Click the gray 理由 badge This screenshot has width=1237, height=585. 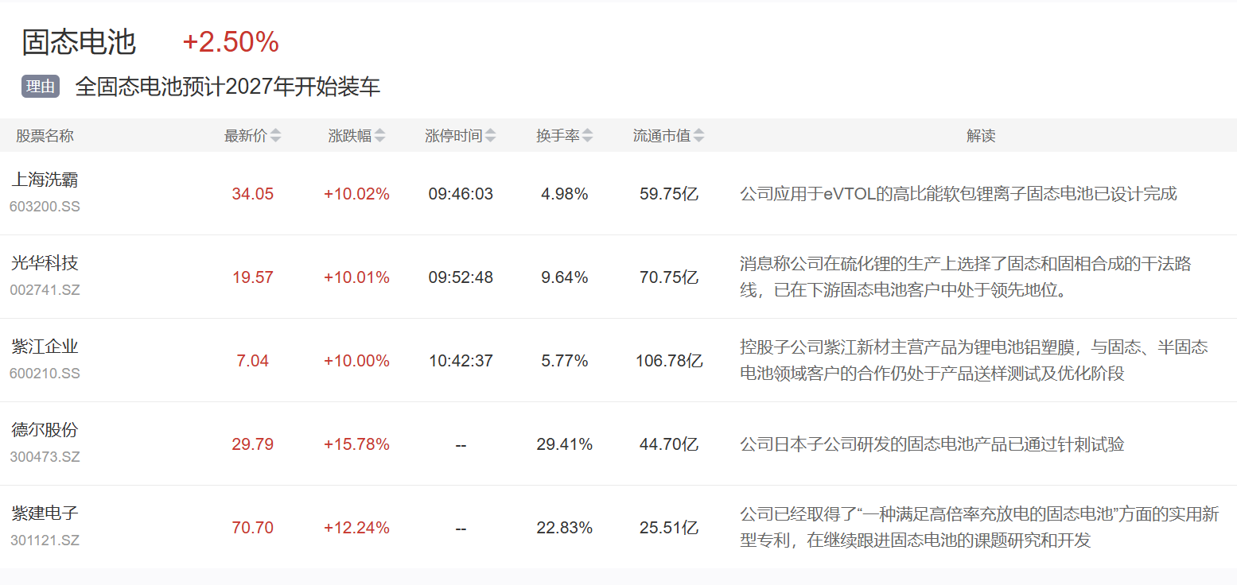pyautogui.click(x=41, y=87)
